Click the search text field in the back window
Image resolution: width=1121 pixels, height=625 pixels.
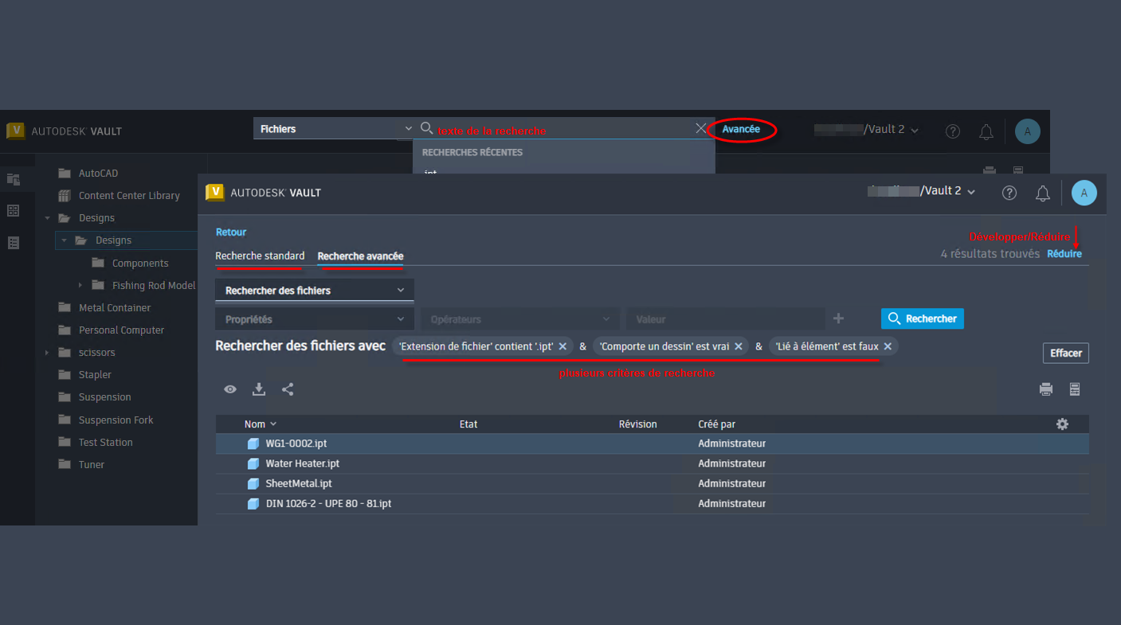564,129
